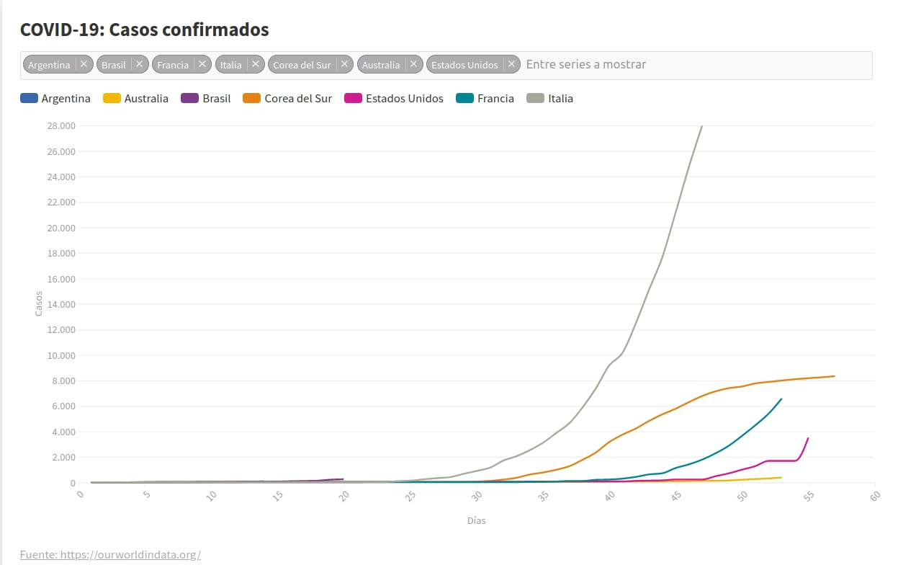This screenshot has height=565, width=898.
Task: Click the orange Corea del Sur swatch
Action: pyautogui.click(x=252, y=99)
